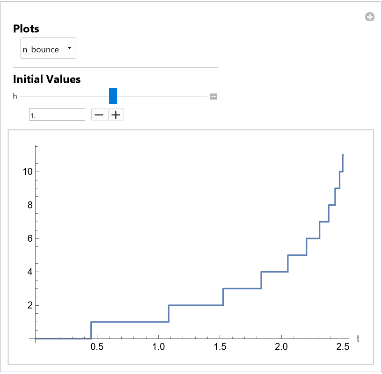The height and width of the screenshot is (374, 382).
Task: Click the small arrow on the n_bounce dropdown
Action: (70, 48)
